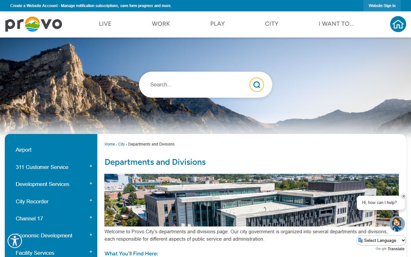The width and height of the screenshot is (411, 257).
Task: Click the Create a Website Account link
Action: 34,6
